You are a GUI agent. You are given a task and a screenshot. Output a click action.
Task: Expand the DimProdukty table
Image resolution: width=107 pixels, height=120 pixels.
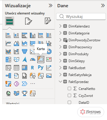60,54
